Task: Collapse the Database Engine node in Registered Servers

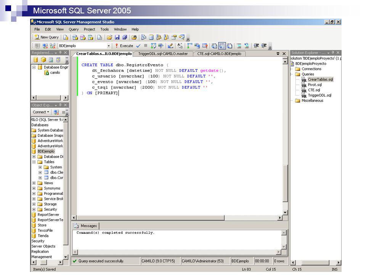Action: click(34, 67)
